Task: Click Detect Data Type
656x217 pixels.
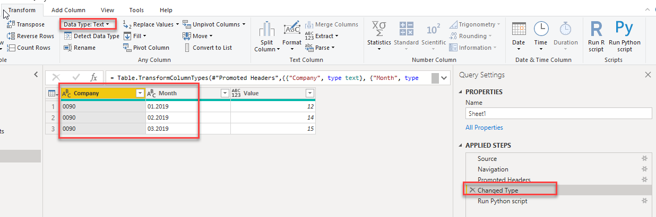Action: pyautogui.click(x=91, y=36)
